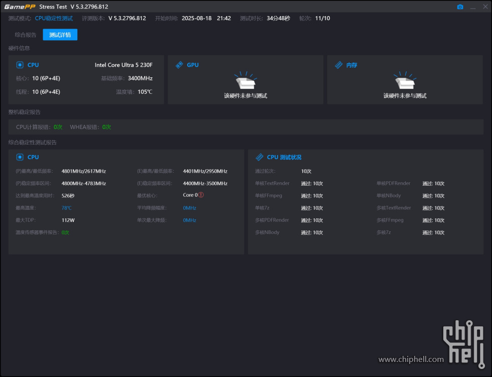This screenshot has height=377, width=492.
Task: Click the 4800MHz-4783MHz stable range value
Action: click(84, 183)
